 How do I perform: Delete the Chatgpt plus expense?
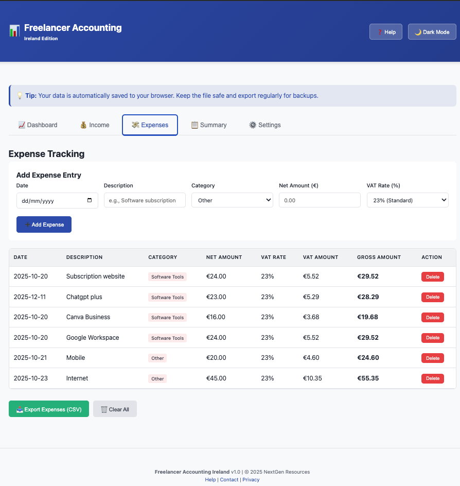[x=432, y=297]
